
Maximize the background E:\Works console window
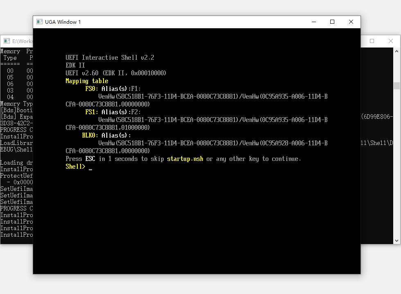coord(372,41)
